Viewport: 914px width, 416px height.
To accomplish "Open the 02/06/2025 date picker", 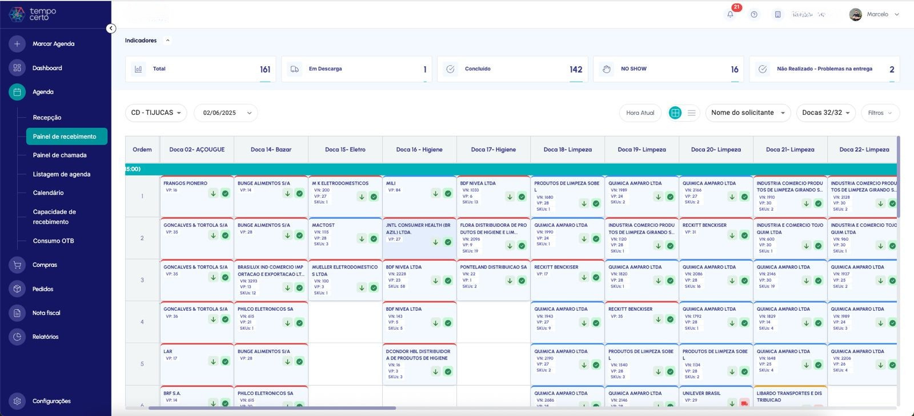I will (x=226, y=113).
